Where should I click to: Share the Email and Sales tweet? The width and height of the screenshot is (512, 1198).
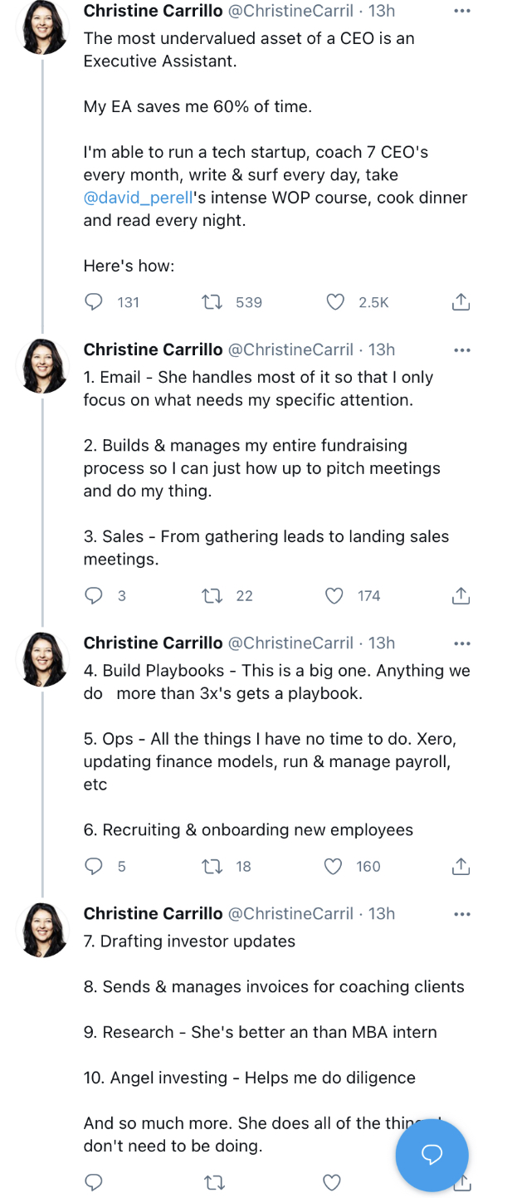[x=461, y=595]
